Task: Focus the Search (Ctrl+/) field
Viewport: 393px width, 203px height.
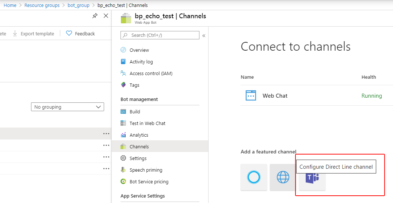Action: click(160, 35)
